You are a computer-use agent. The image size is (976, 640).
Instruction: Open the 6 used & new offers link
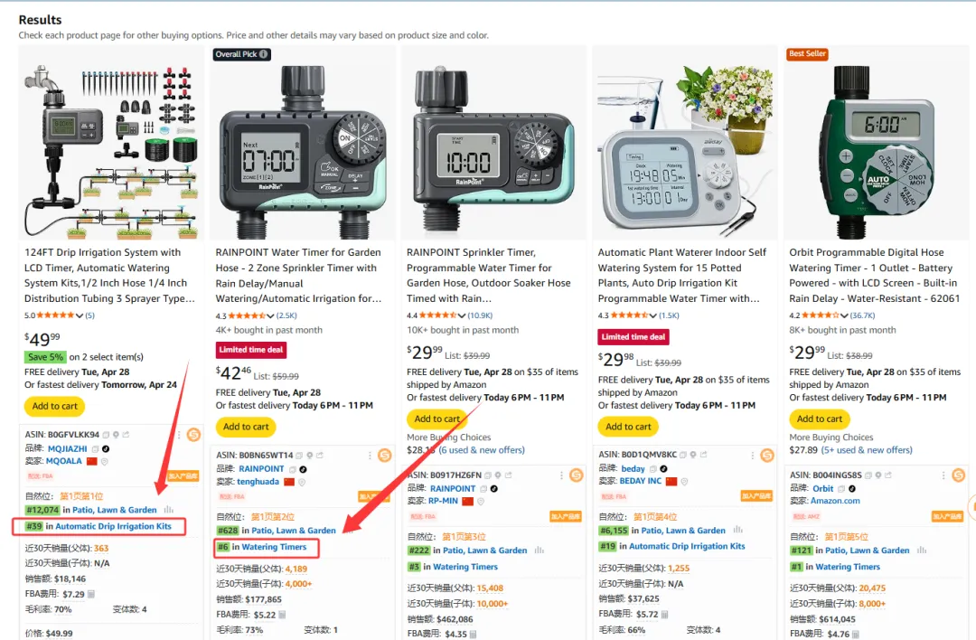[x=481, y=449]
